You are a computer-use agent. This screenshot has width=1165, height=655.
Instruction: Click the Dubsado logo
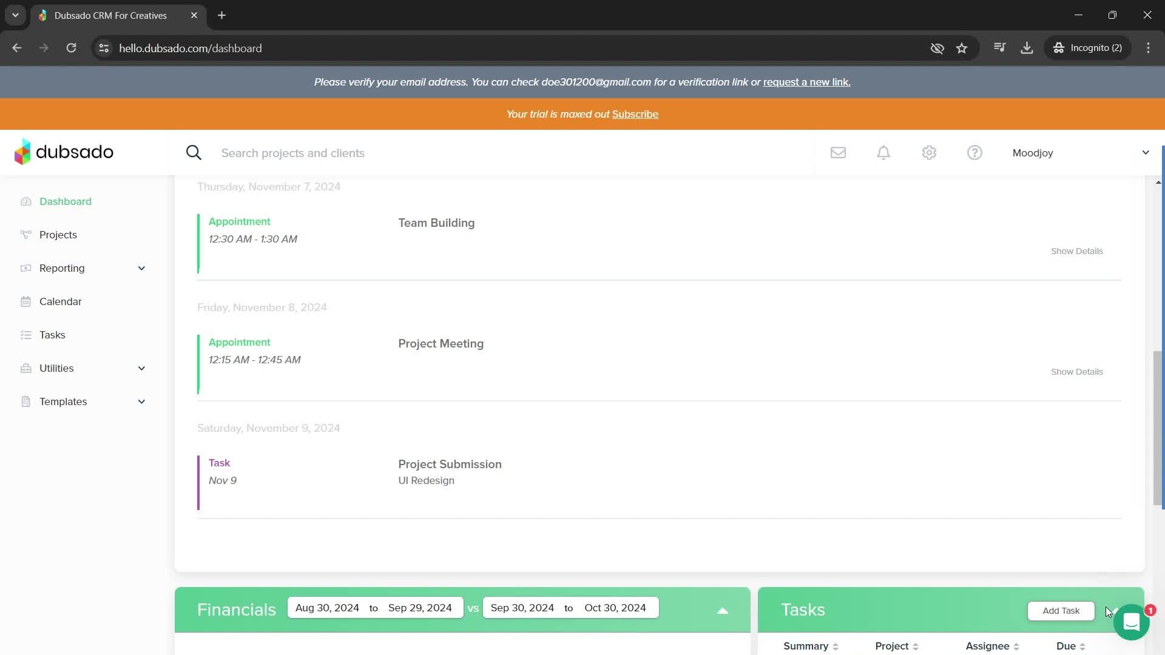[64, 152]
